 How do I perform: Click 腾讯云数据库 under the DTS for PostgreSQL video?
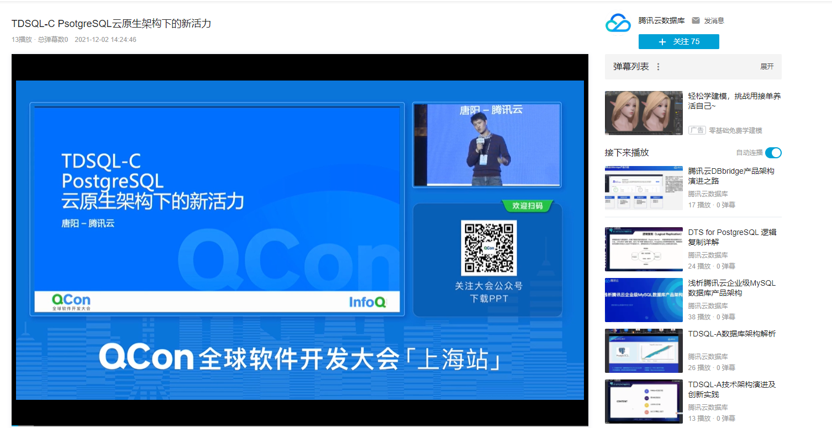pos(708,255)
